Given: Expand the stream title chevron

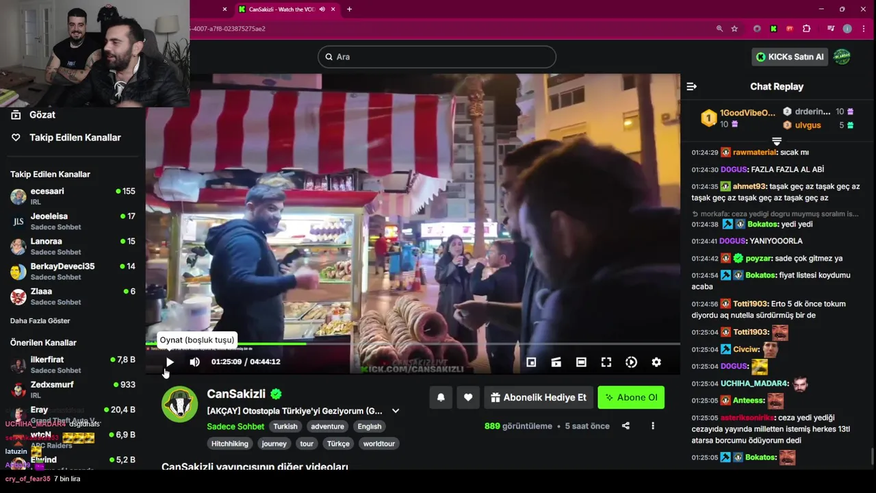Looking at the screenshot, I should (396, 411).
